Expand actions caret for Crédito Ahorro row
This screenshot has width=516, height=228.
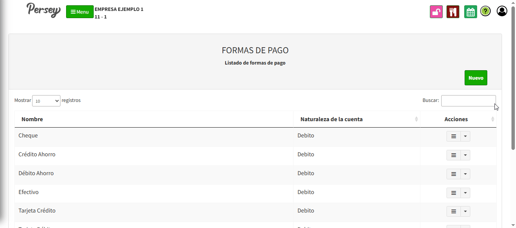coord(465,155)
